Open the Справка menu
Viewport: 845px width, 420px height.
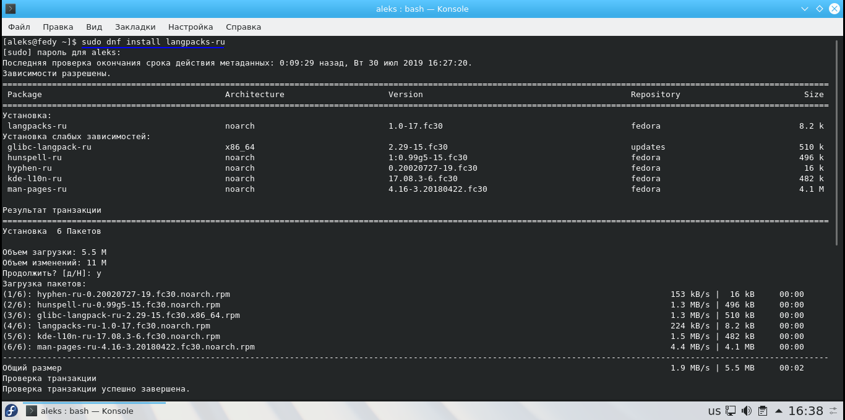point(243,27)
